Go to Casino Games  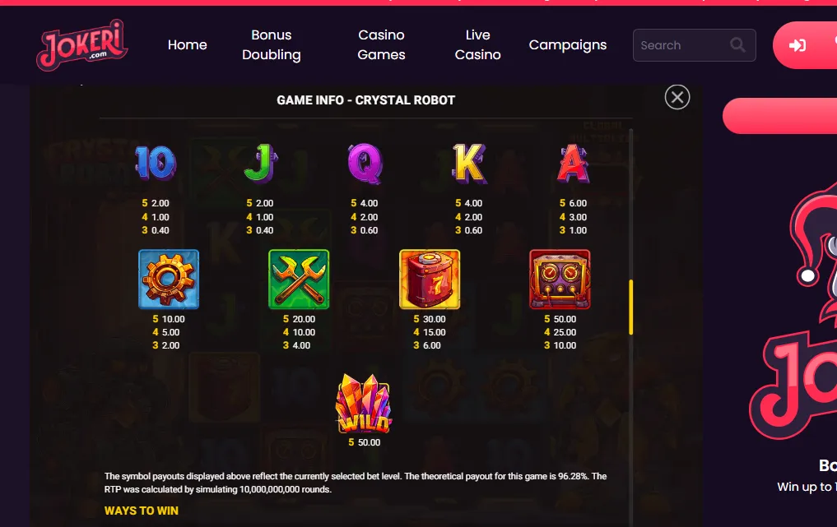pos(381,44)
